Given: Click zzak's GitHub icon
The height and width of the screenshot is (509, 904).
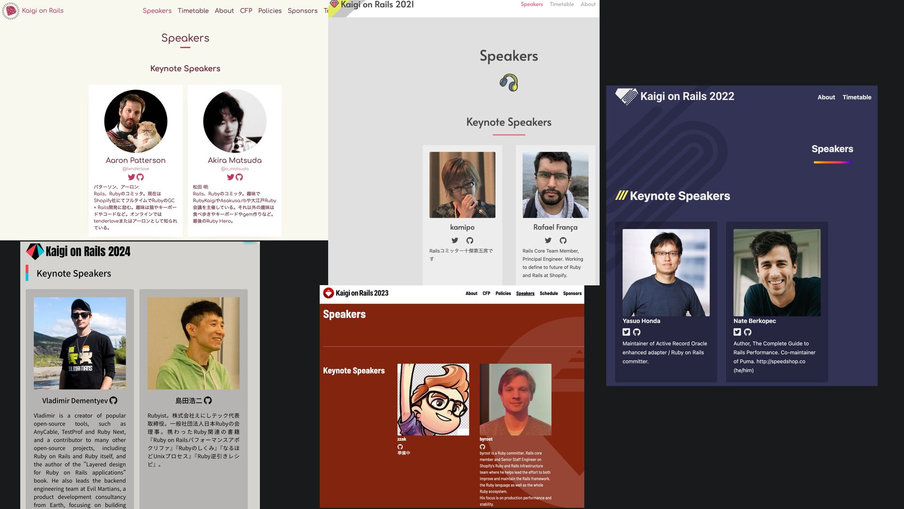Looking at the screenshot, I should pyautogui.click(x=400, y=447).
